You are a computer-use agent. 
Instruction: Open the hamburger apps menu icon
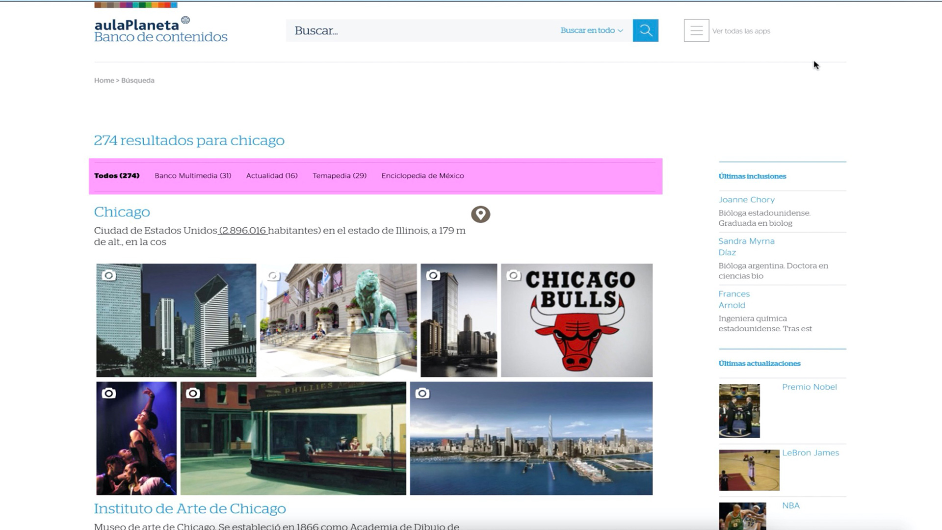pyautogui.click(x=696, y=30)
